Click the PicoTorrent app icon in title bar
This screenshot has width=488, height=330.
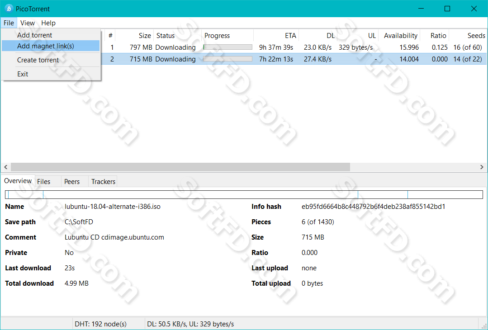point(9,9)
